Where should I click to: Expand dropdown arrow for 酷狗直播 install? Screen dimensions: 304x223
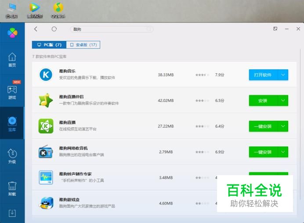tap(283, 126)
